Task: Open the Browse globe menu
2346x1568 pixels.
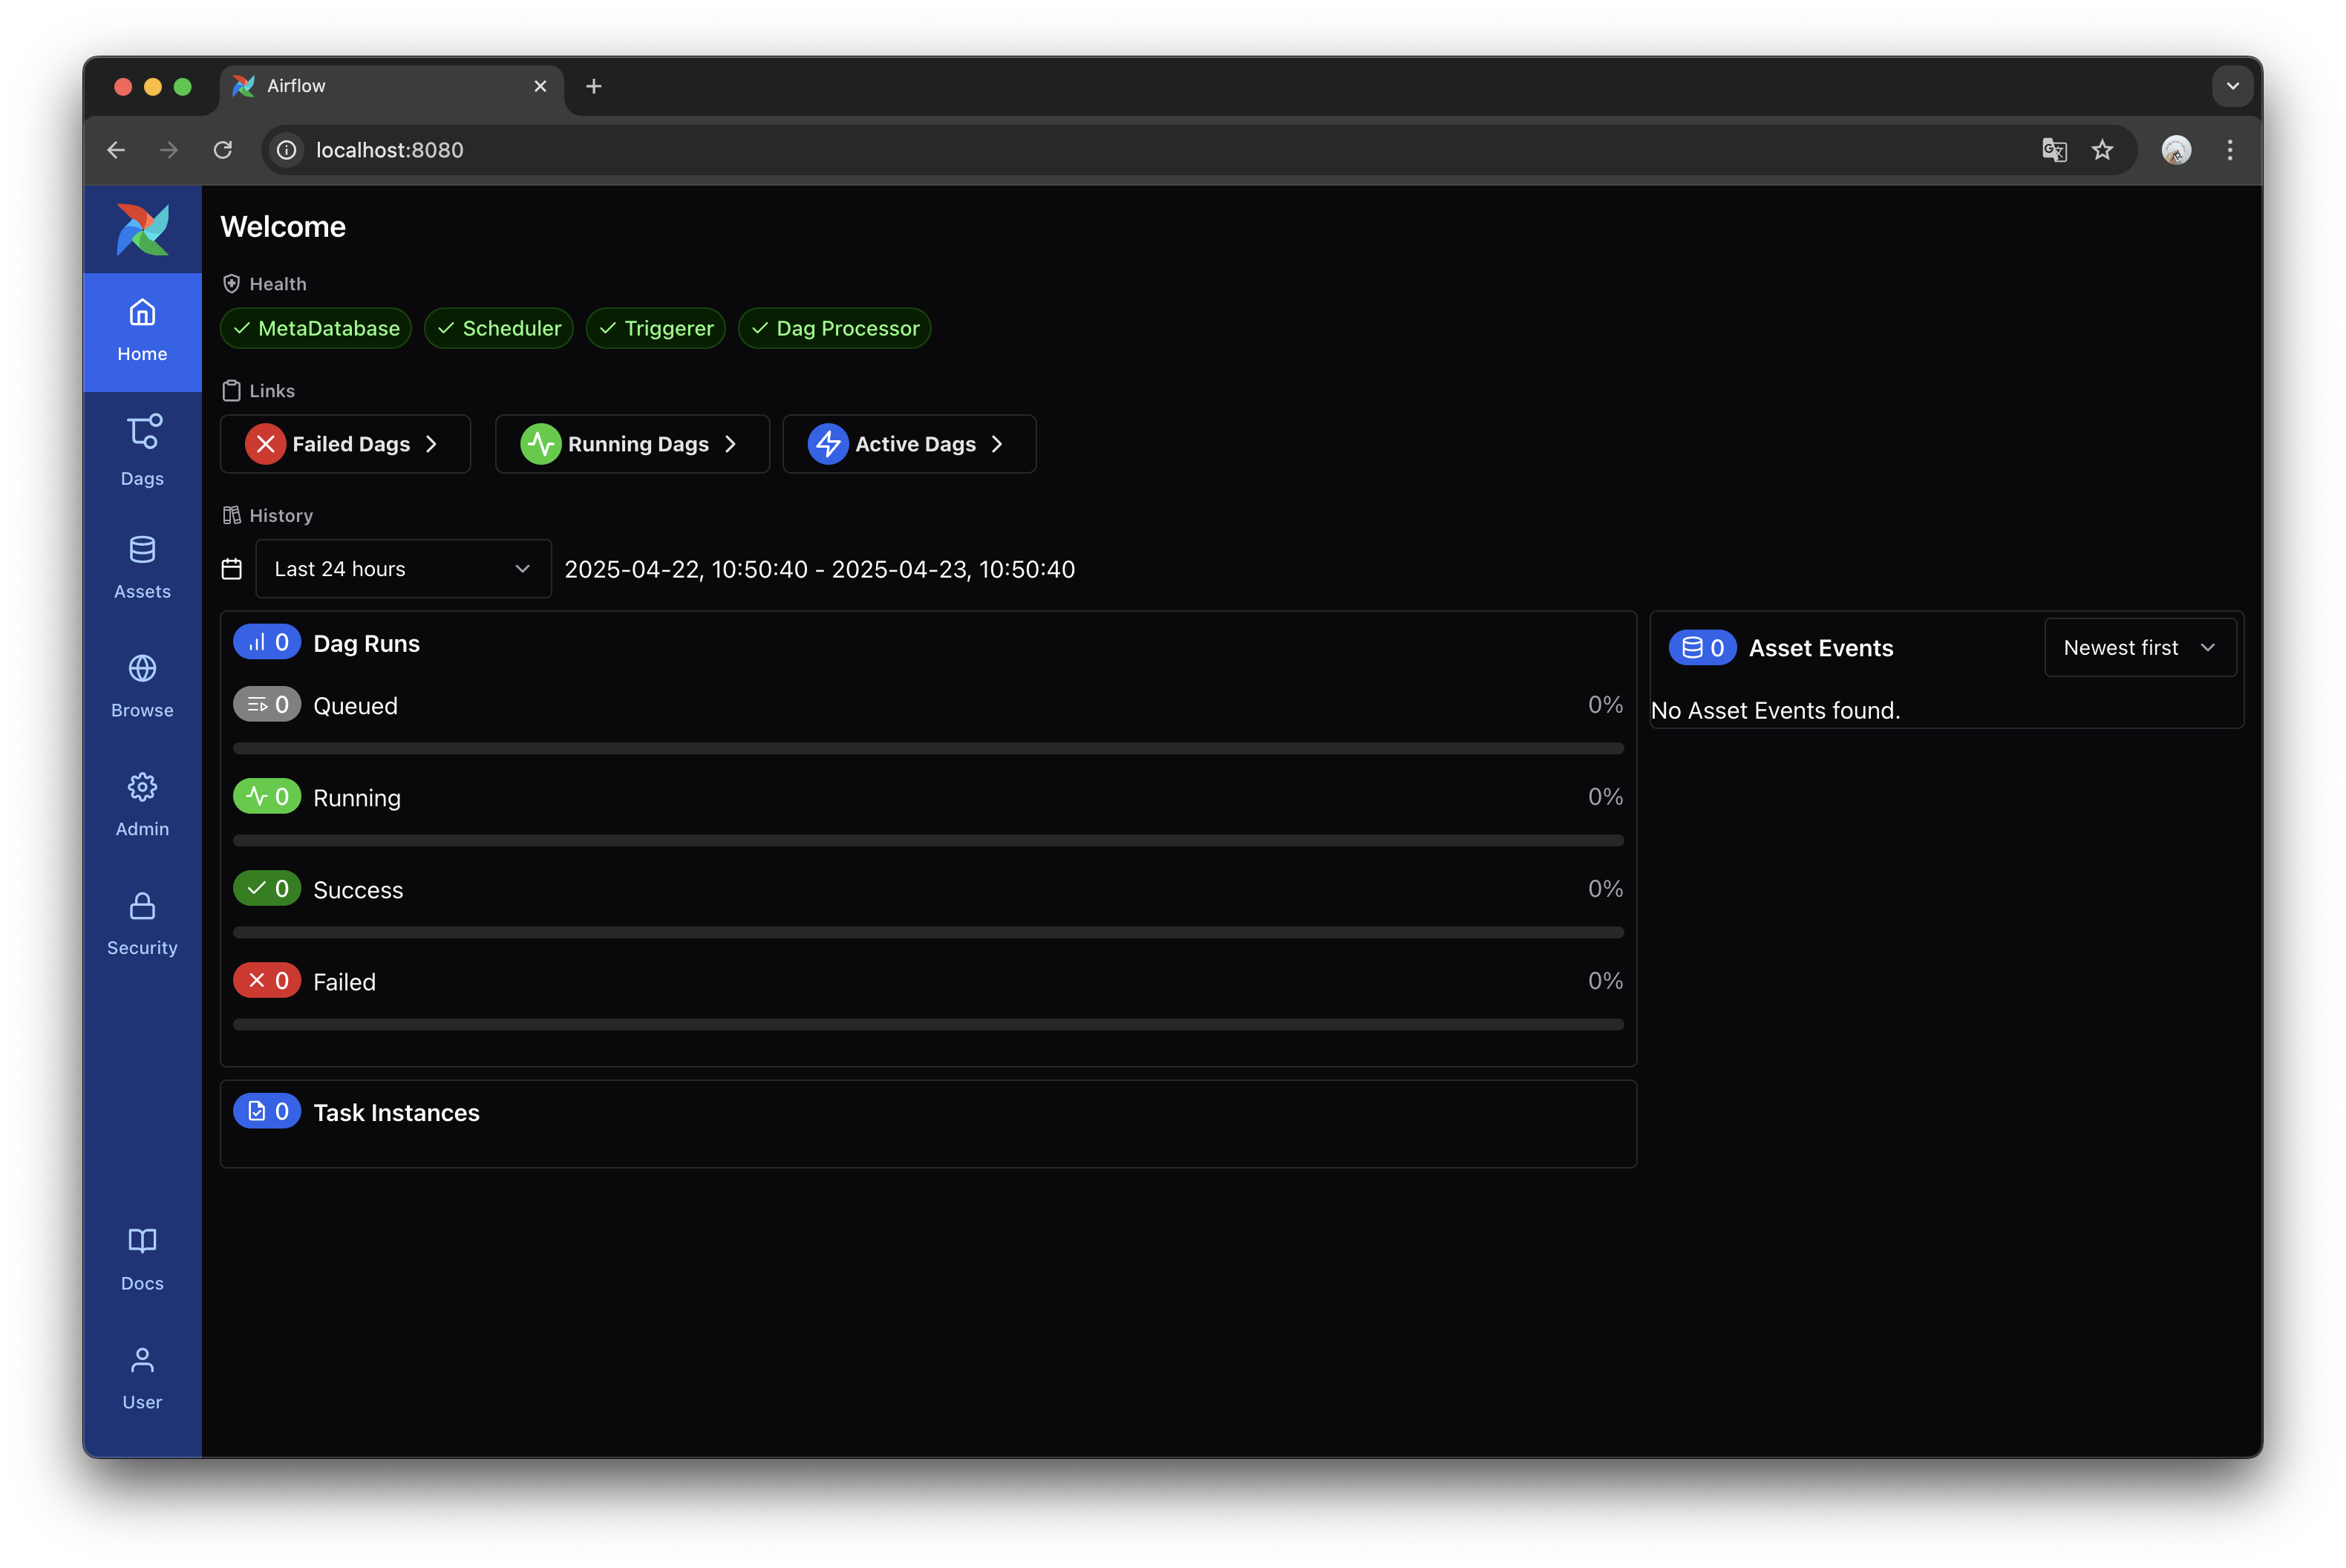Action: 142,686
